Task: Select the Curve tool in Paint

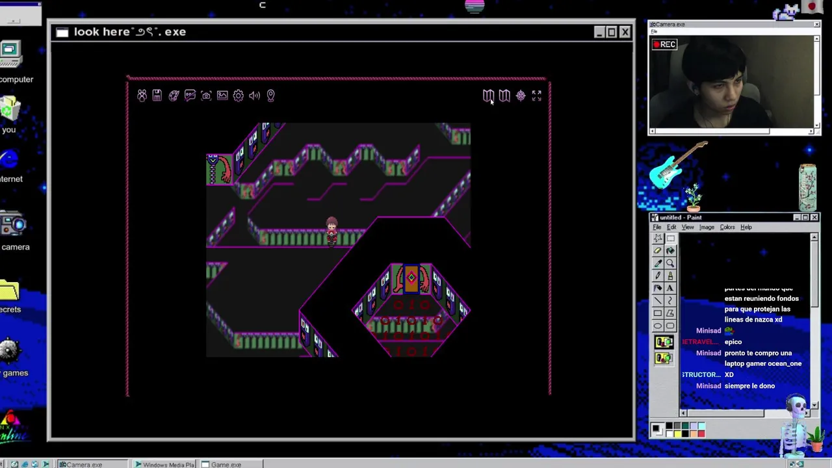Action: click(670, 300)
